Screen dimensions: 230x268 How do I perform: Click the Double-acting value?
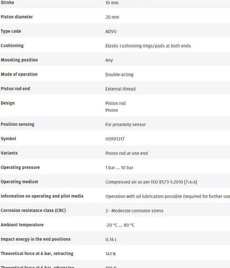click(x=119, y=75)
